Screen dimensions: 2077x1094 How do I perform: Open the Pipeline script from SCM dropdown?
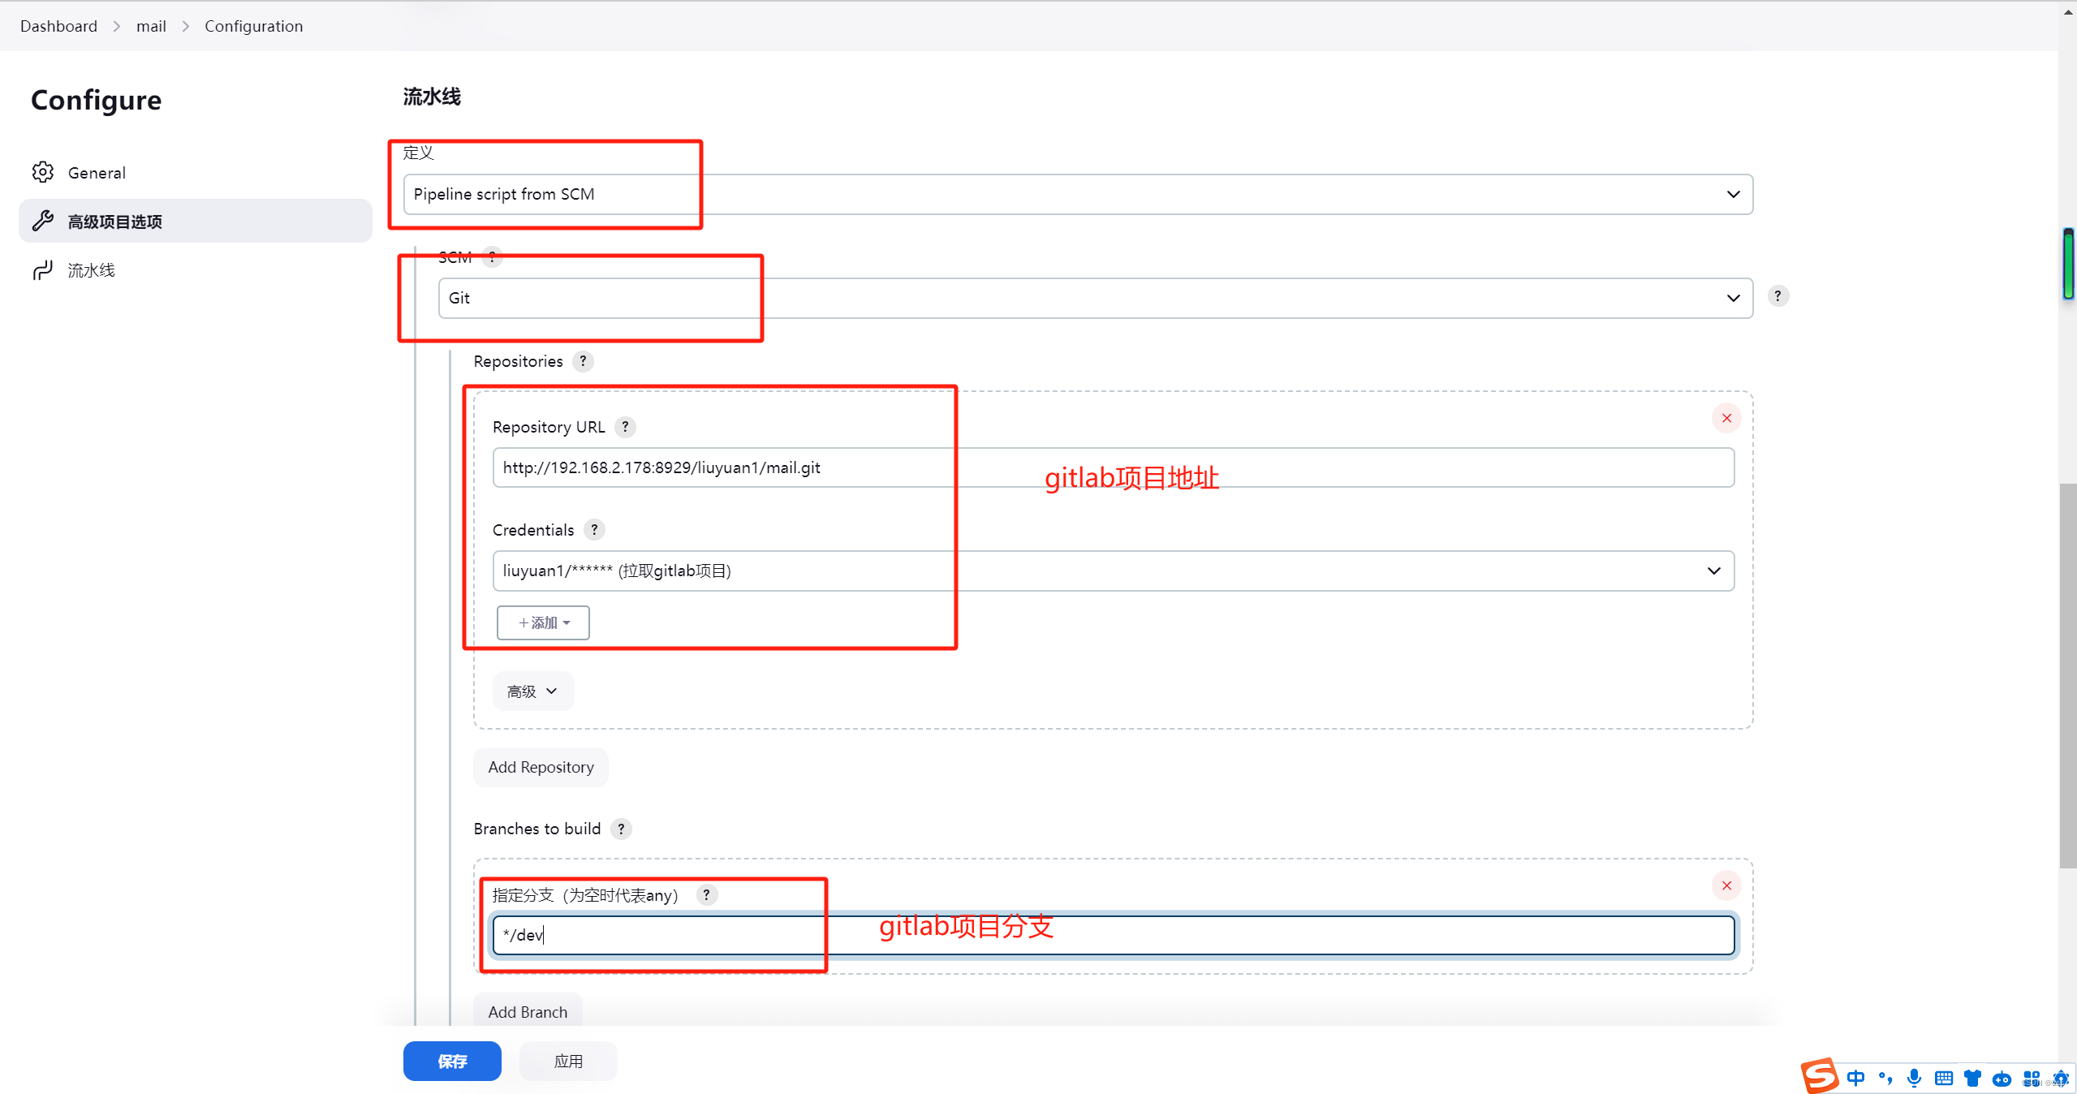(x=1077, y=194)
